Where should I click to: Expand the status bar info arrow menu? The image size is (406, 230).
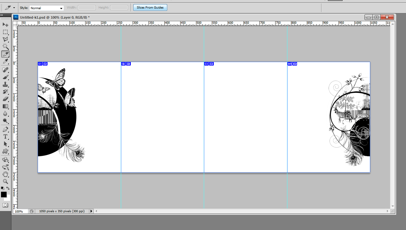[x=92, y=211]
